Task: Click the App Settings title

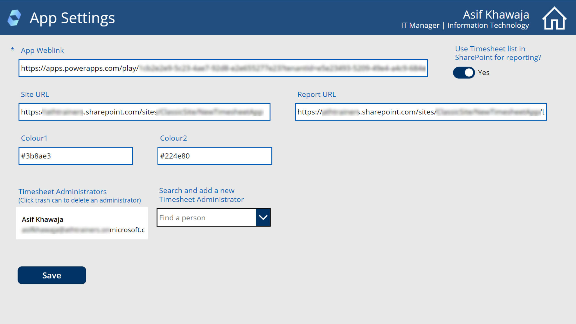Action: point(72,18)
